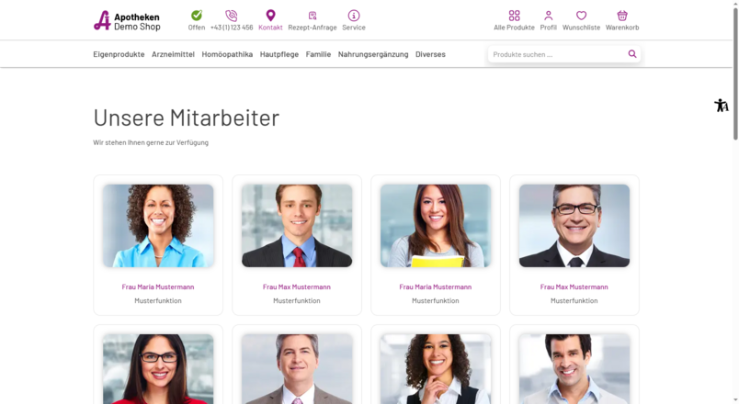Image resolution: width=739 pixels, height=404 pixels.
Task: Select the Nahrungsergänzung menu item
Action: [x=373, y=54]
